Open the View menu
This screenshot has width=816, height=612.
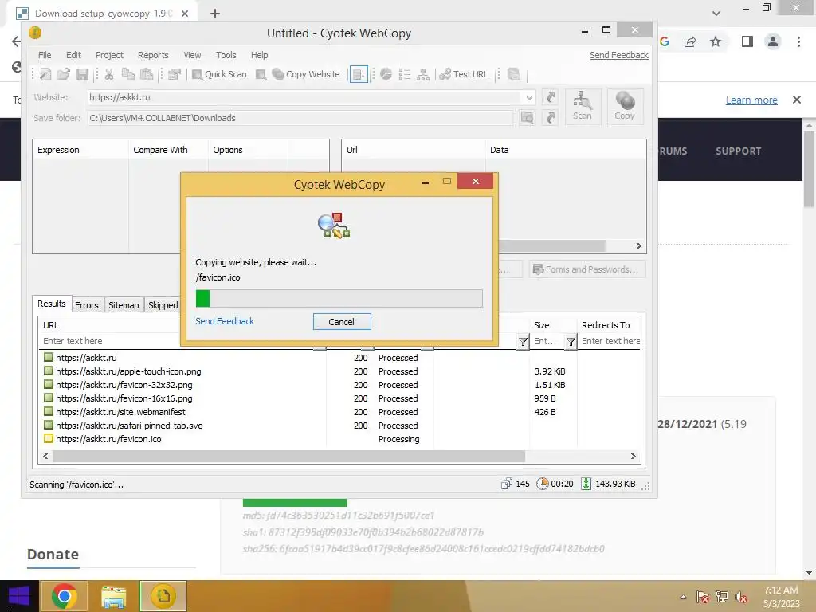pyautogui.click(x=192, y=55)
